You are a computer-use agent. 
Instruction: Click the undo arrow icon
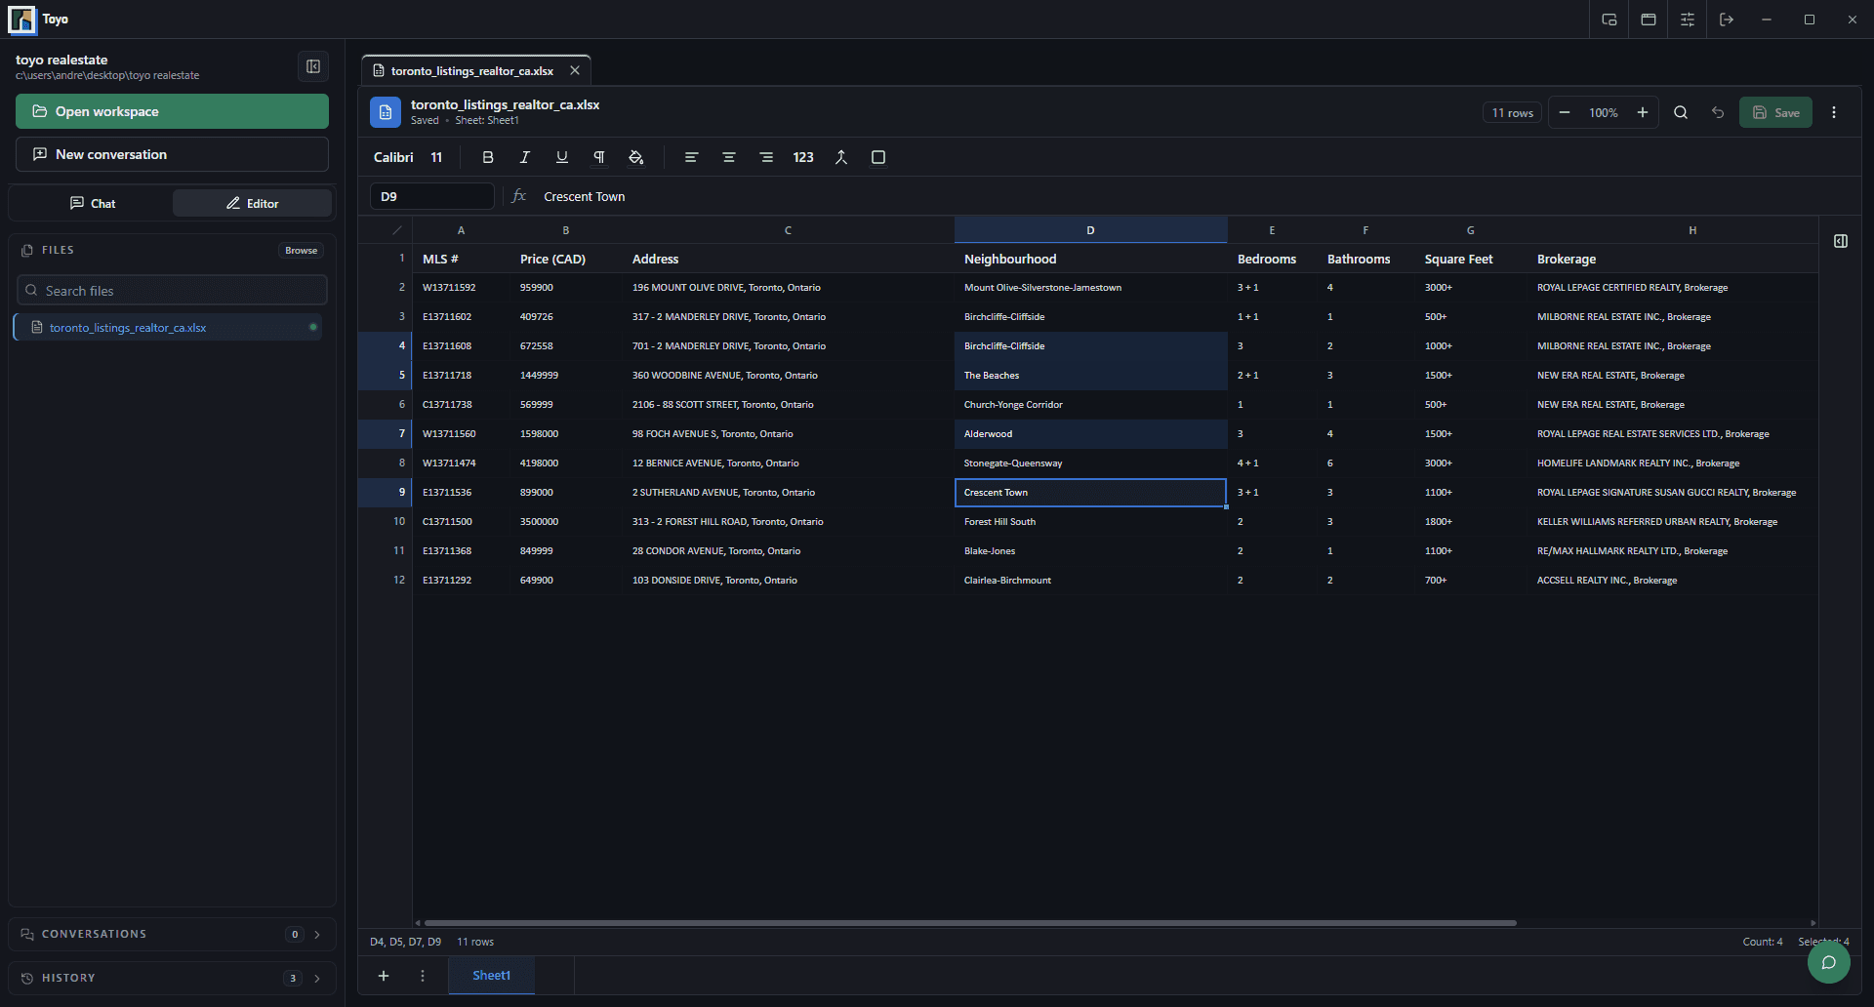pyautogui.click(x=1718, y=112)
